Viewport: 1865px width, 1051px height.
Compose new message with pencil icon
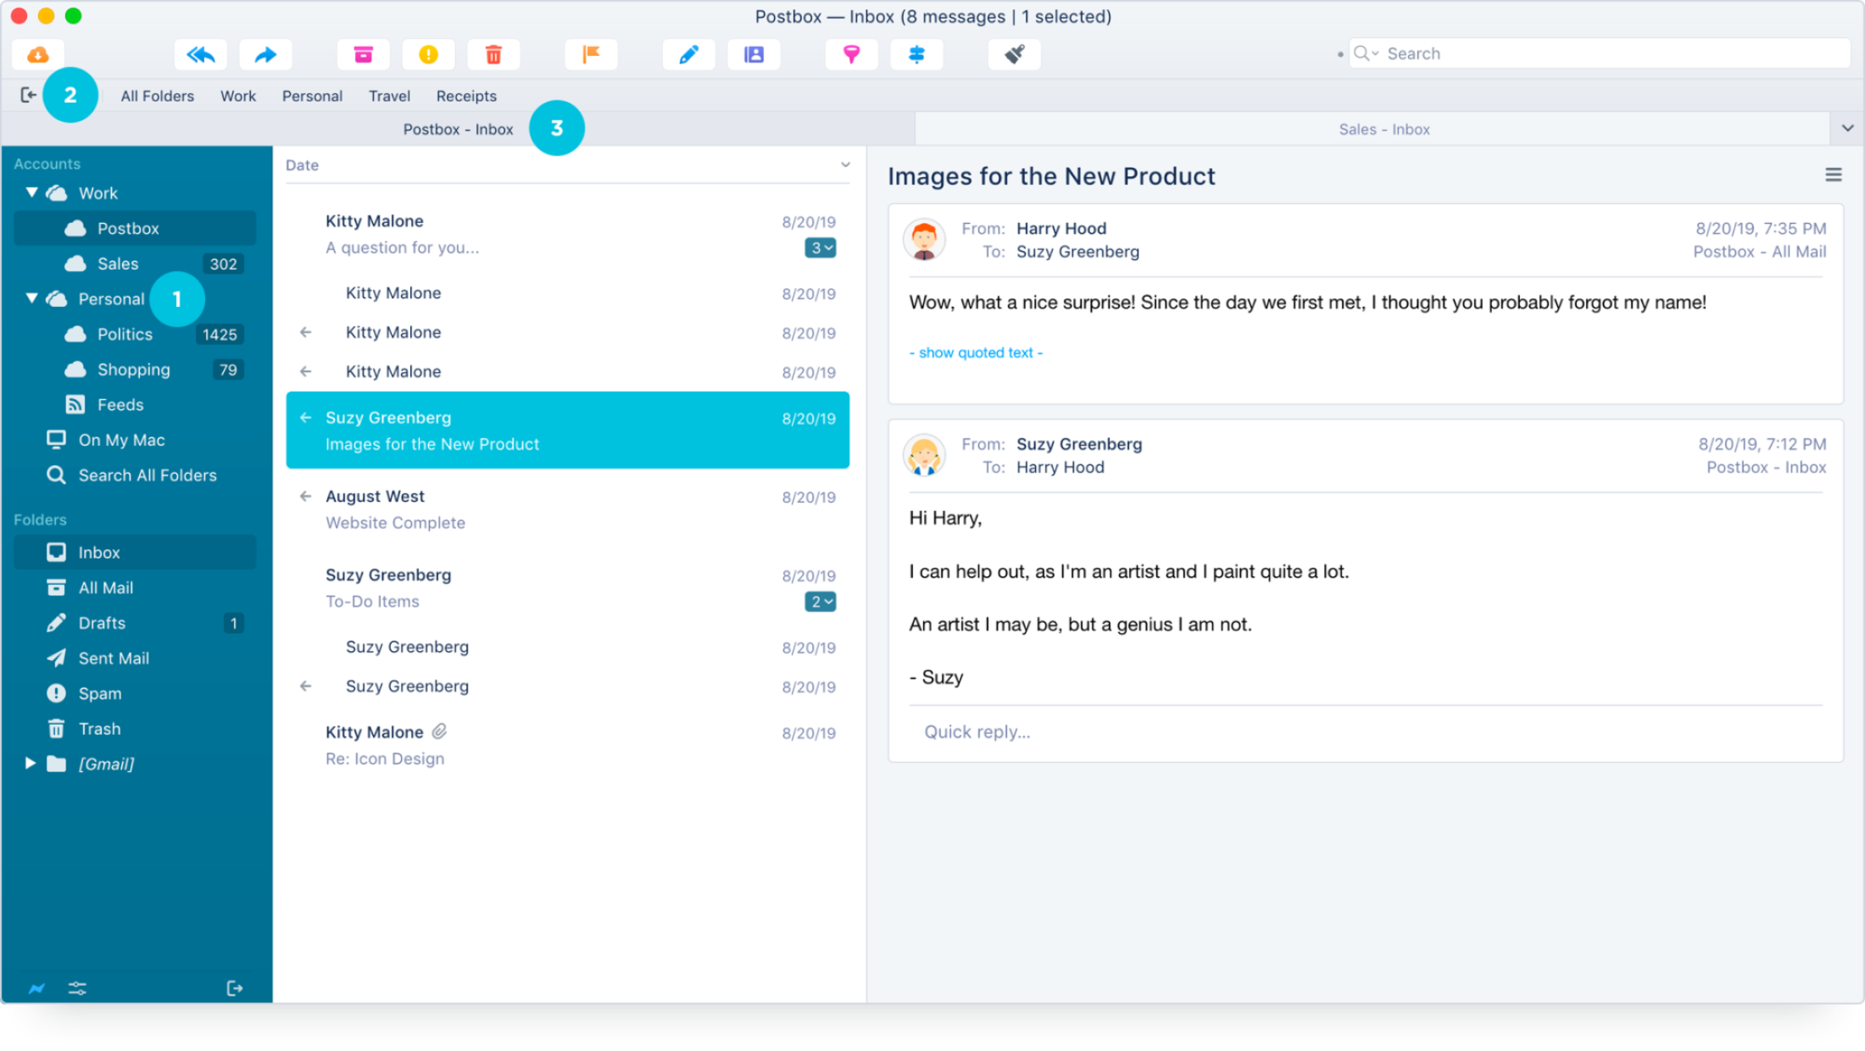(x=688, y=54)
